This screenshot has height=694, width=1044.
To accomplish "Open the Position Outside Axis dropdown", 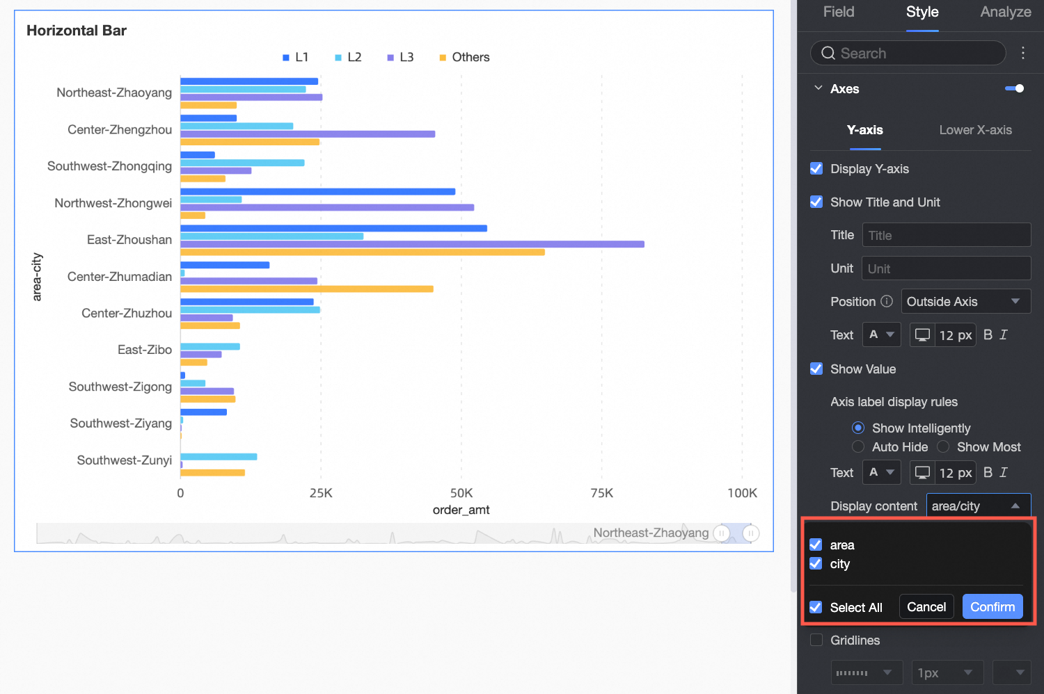I will tap(966, 301).
